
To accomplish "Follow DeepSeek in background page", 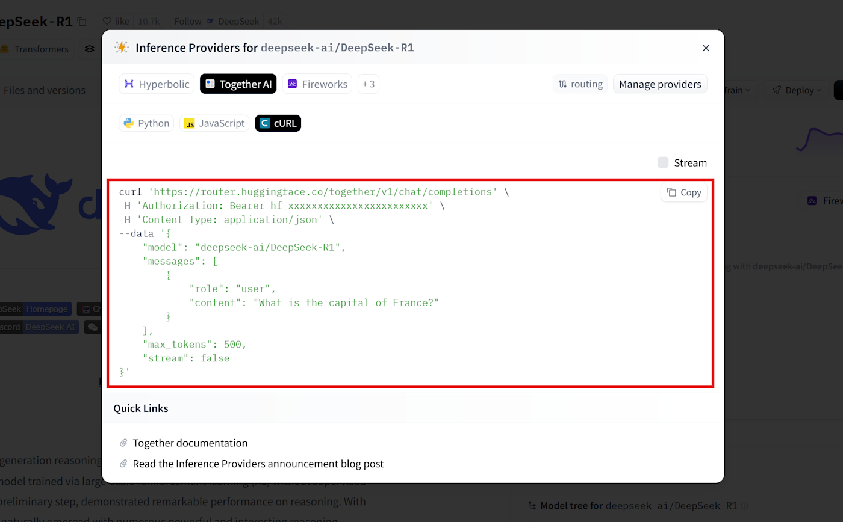I will point(217,22).
